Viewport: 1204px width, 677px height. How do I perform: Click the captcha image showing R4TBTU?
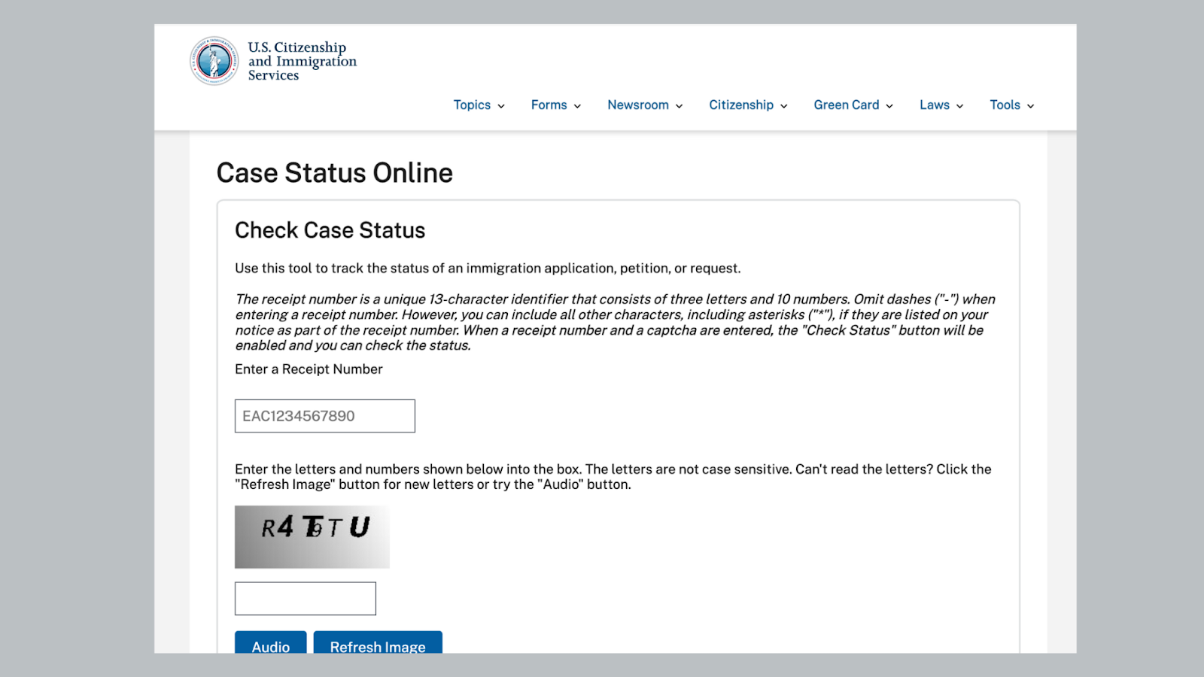(x=312, y=536)
